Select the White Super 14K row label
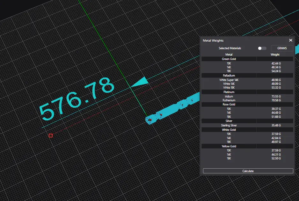The height and width of the screenshot is (201, 299). pyautogui.click(x=229, y=80)
